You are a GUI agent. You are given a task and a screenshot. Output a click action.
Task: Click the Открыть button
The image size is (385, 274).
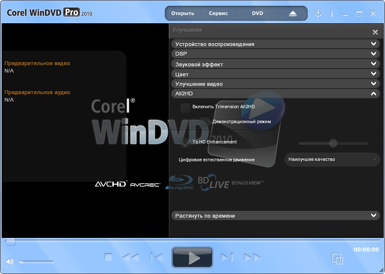click(x=183, y=13)
